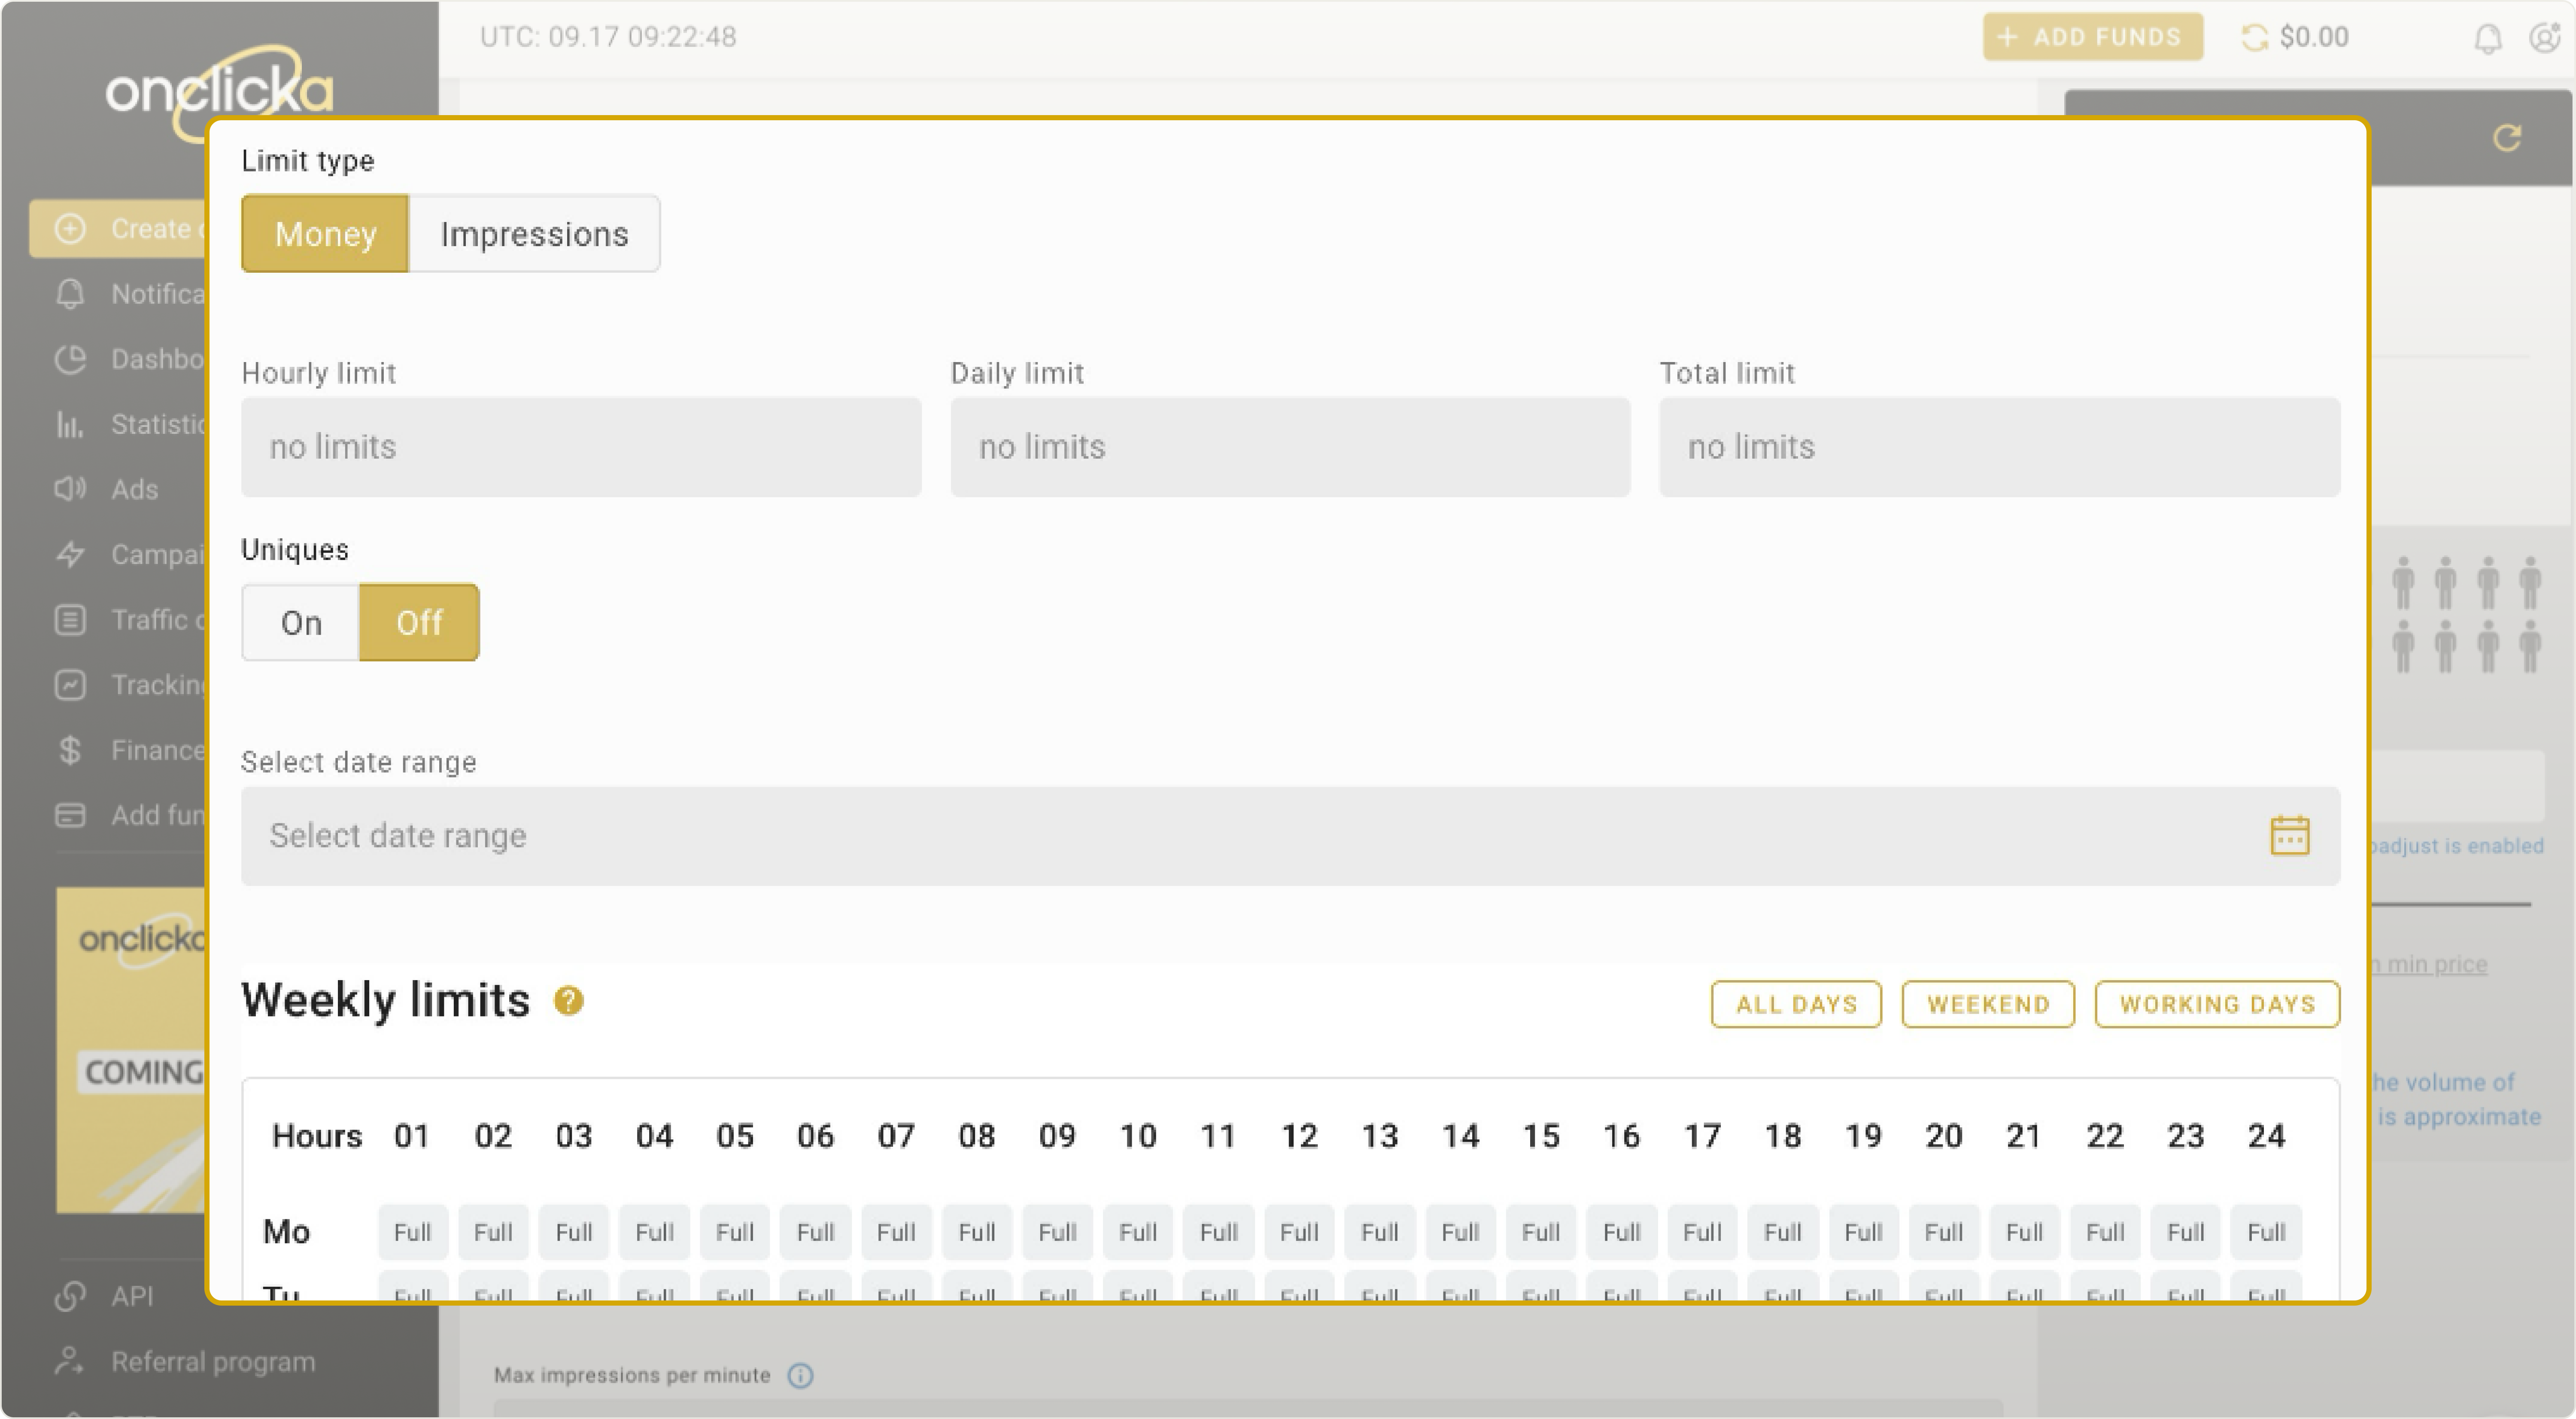Switch limit type to Impressions
2576x1419 pixels.
(534, 234)
